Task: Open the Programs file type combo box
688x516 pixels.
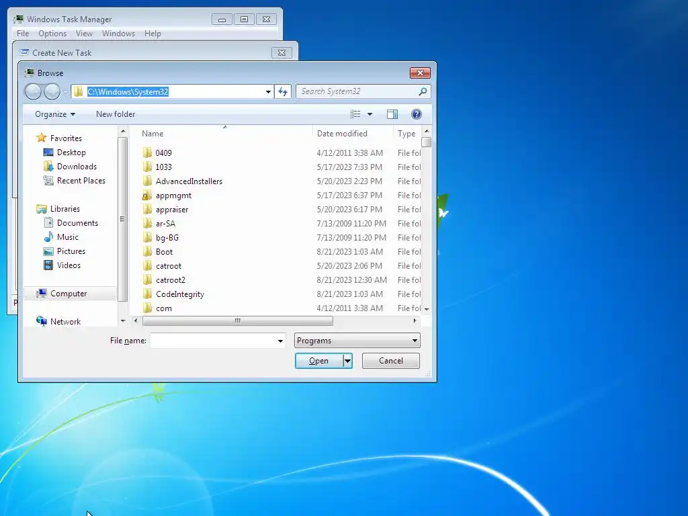Action: coord(357,341)
